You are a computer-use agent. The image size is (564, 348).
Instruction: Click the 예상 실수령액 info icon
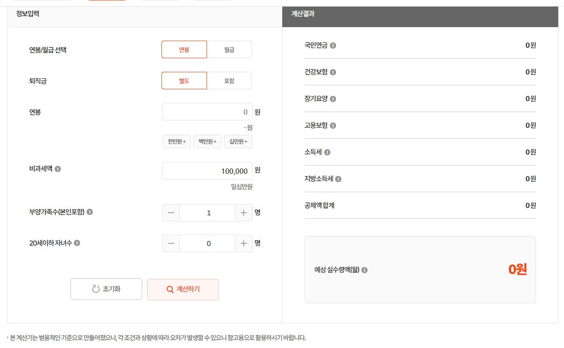[x=365, y=270]
